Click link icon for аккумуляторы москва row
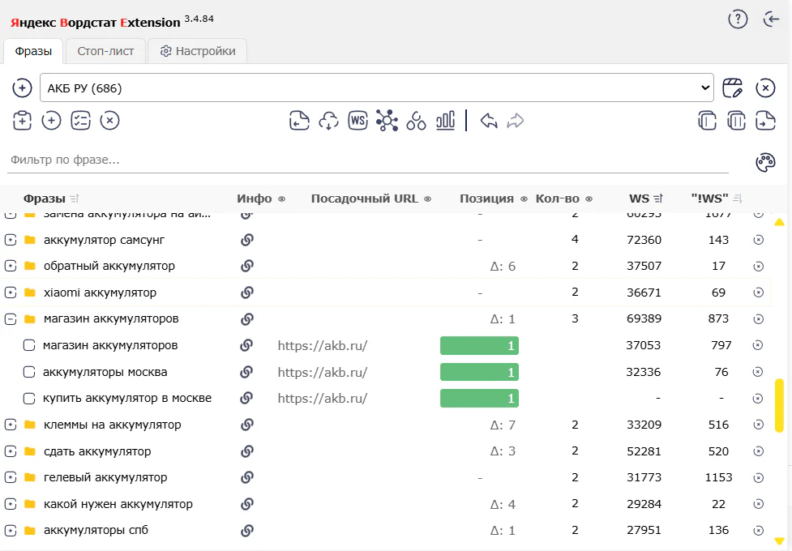Screen dimensions: 792x551 pos(246,372)
